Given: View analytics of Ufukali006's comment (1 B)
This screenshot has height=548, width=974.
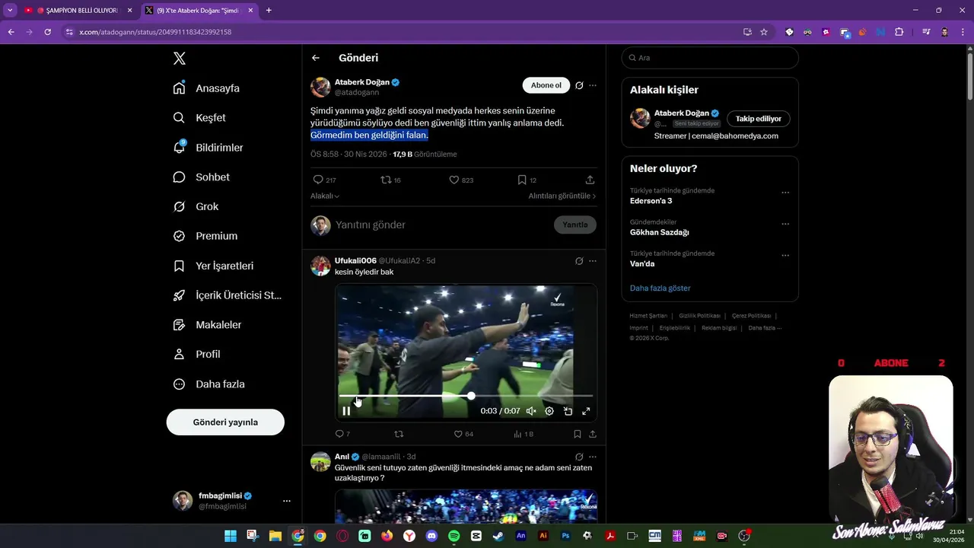Looking at the screenshot, I should click(x=524, y=434).
